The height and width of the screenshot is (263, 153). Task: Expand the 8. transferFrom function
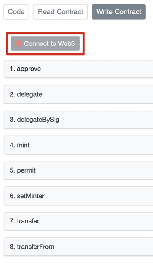[79, 247]
